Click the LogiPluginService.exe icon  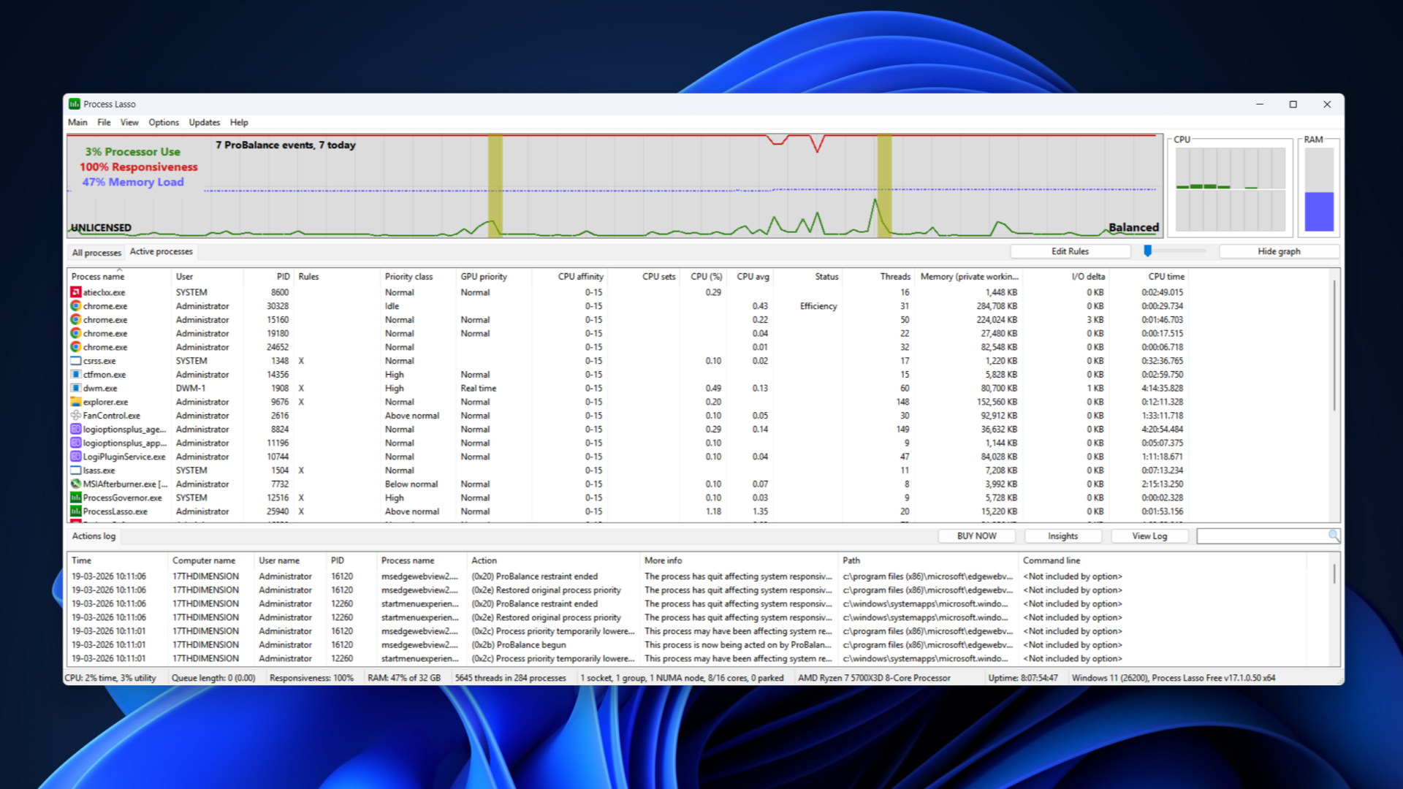tap(75, 457)
